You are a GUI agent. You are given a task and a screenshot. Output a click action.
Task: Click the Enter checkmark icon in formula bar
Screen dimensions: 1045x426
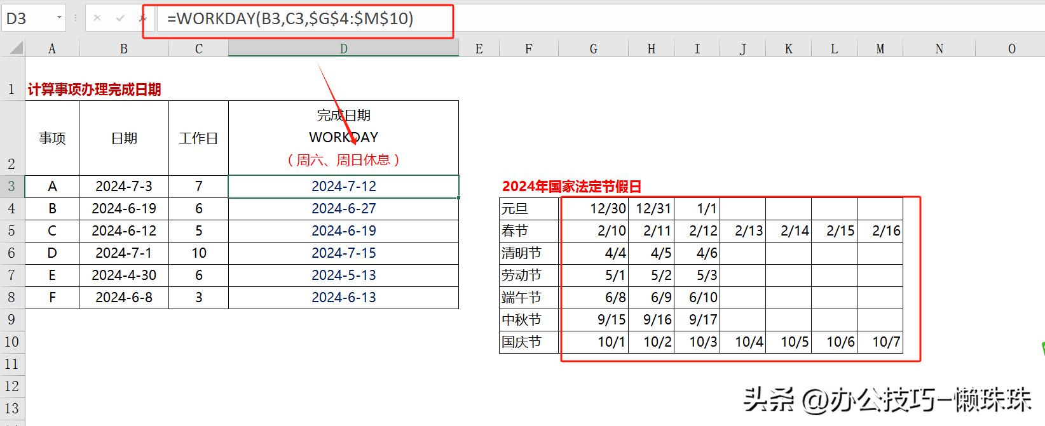click(x=120, y=18)
